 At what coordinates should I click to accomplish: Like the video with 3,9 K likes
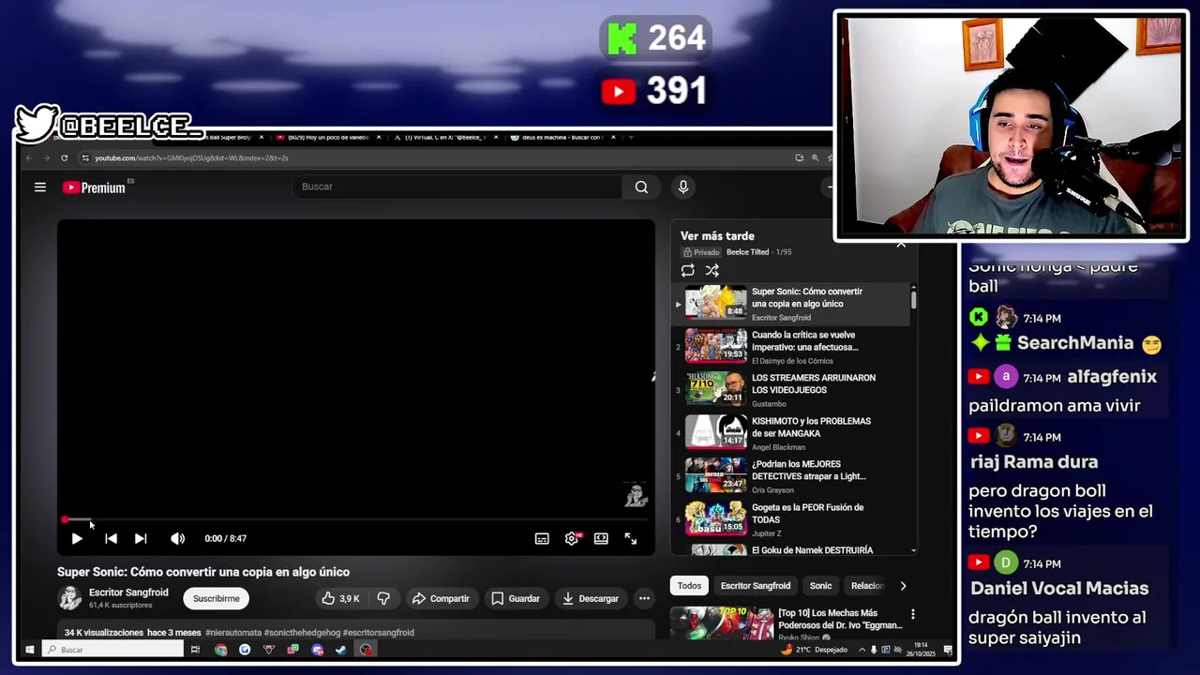tap(340, 598)
